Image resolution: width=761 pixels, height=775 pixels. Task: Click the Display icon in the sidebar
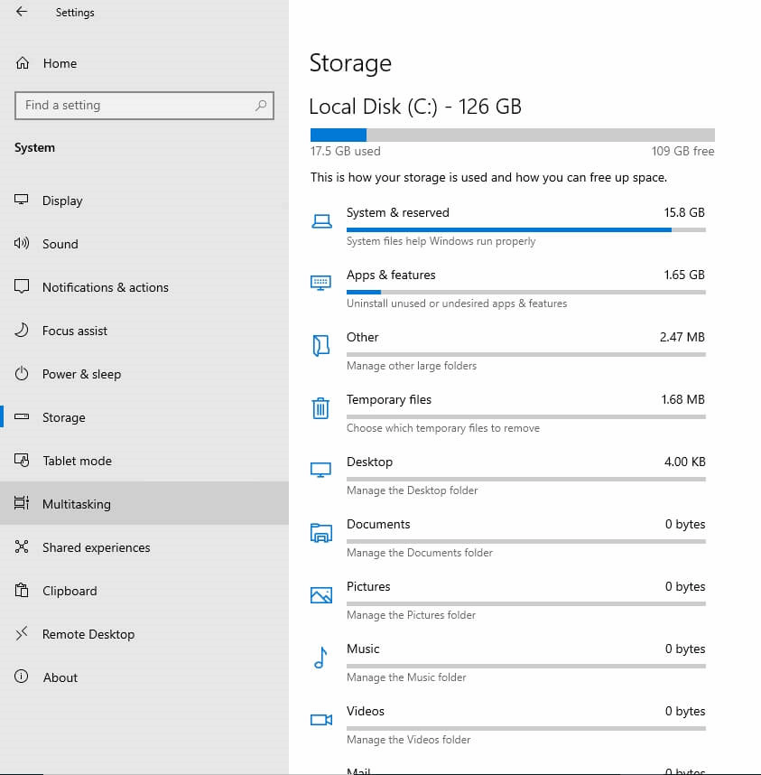20,201
